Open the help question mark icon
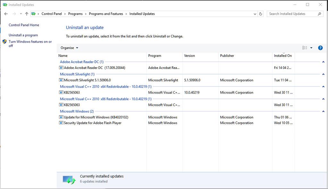Screen dimensions: 328x189 click(x=320, y=48)
